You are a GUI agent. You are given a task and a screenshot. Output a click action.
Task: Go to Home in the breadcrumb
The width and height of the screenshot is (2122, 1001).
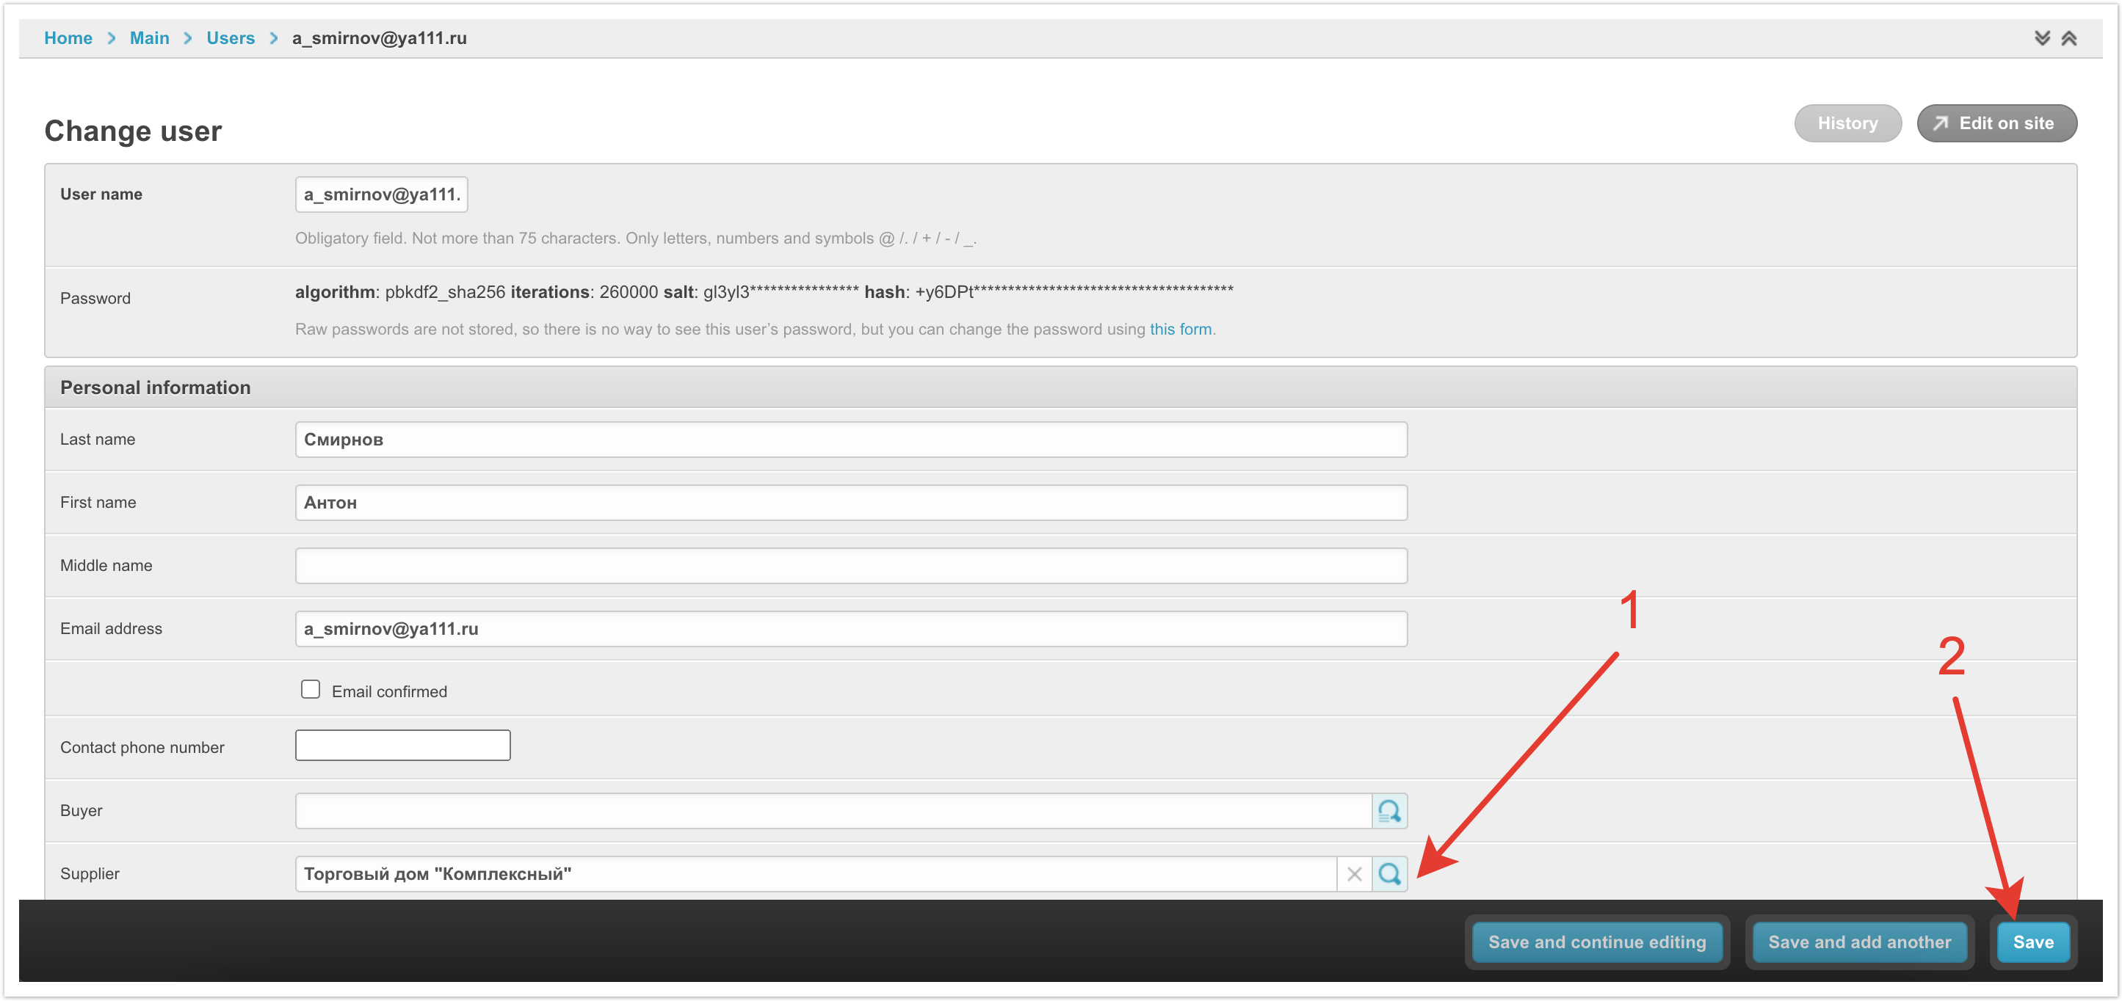(x=68, y=38)
